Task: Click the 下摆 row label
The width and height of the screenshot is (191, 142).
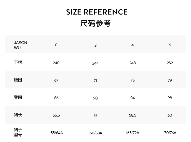Action: point(18,62)
